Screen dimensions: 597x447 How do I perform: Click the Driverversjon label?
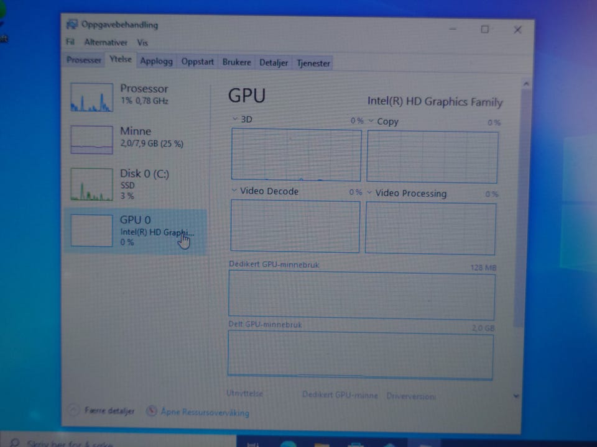411,396
